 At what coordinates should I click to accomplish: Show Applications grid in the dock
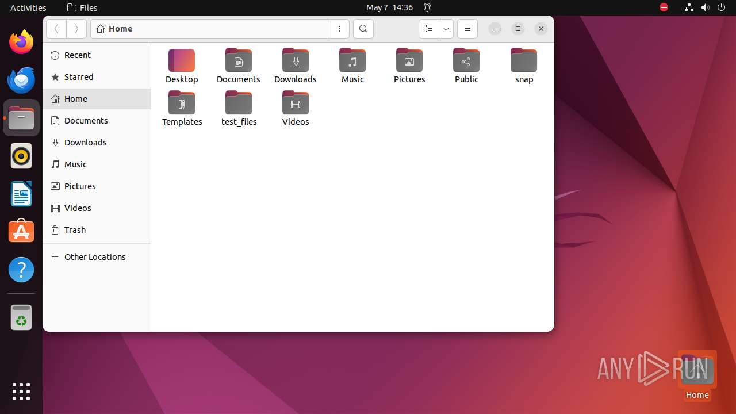[x=21, y=392]
